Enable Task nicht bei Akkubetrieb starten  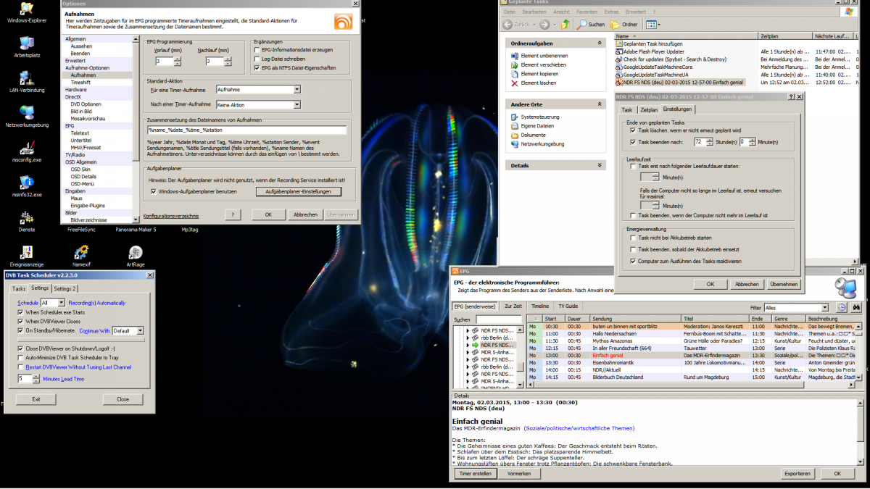point(633,238)
